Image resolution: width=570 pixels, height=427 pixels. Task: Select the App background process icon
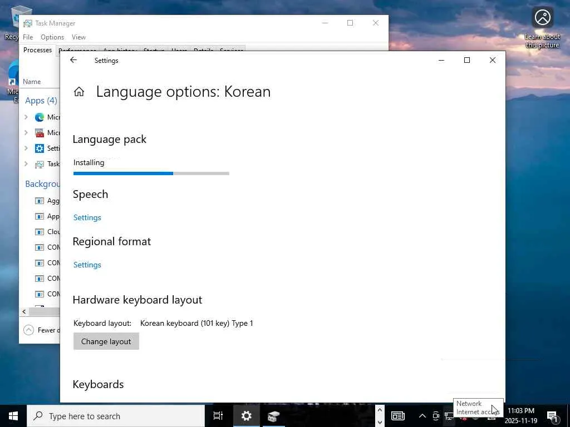pyautogui.click(x=40, y=216)
